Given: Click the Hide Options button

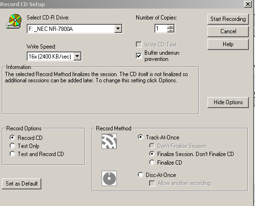Looking at the screenshot, I should [x=228, y=102].
